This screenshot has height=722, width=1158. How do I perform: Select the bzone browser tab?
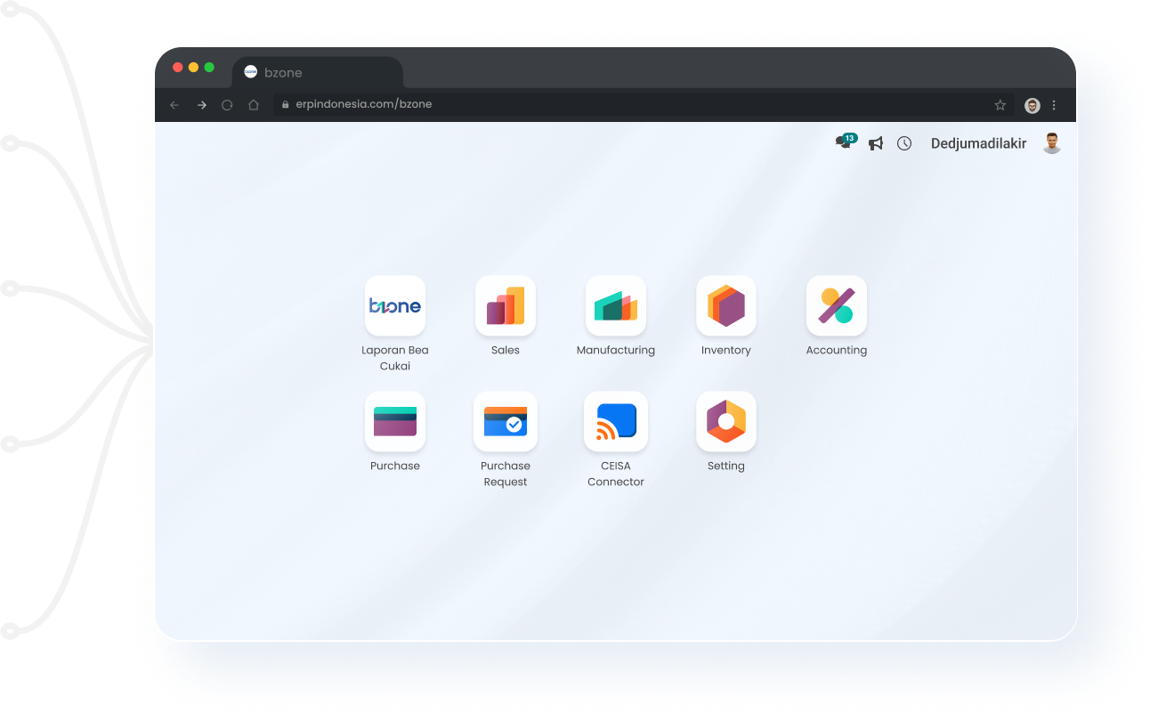[x=318, y=72]
